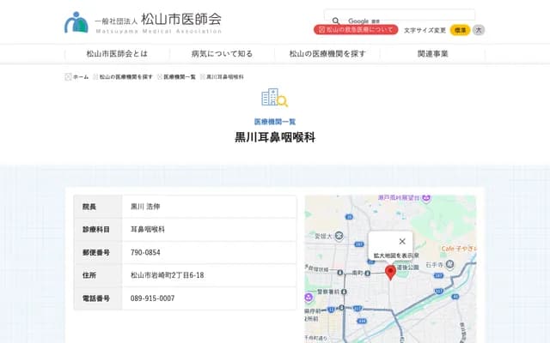Viewport: 550px width, 343px height.
Task: Set font size to 標準
Action: pyautogui.click(x=460, y=30)
